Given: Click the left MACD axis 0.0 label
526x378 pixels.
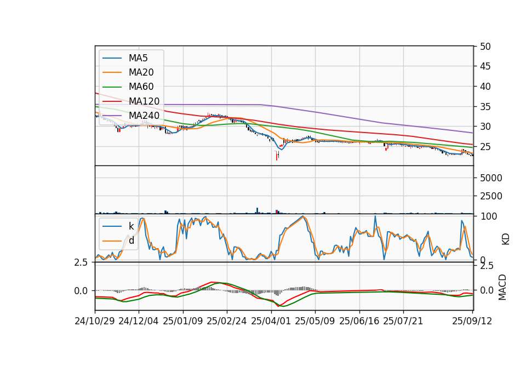Looking at the screenshot, I should [81, 291].
